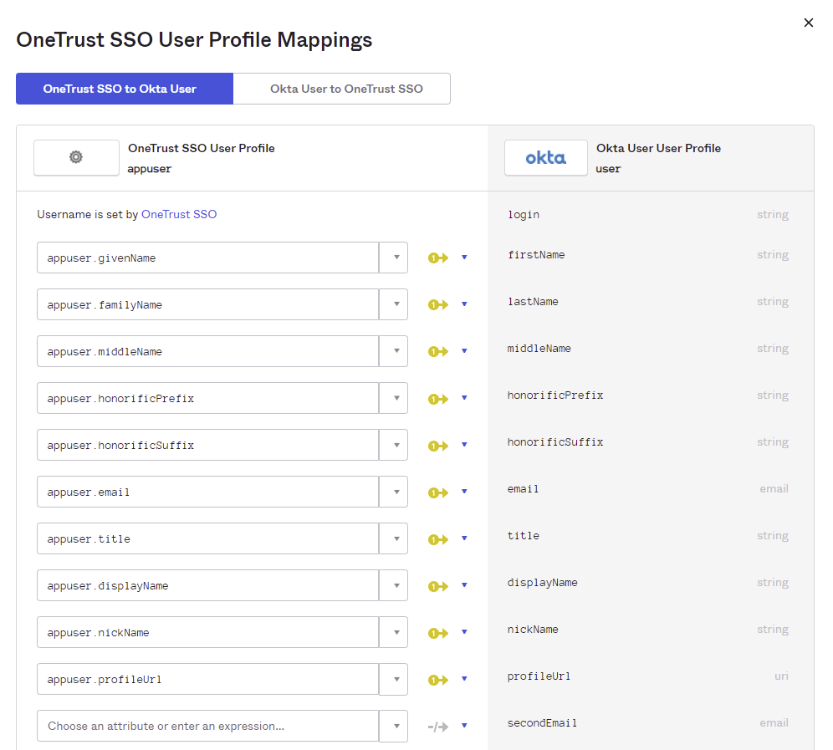The height and width of the screenshot is (750, 833).
Task: Click the mapping arrow icon beside appuser.profileUrl
Action: point(437,679)
